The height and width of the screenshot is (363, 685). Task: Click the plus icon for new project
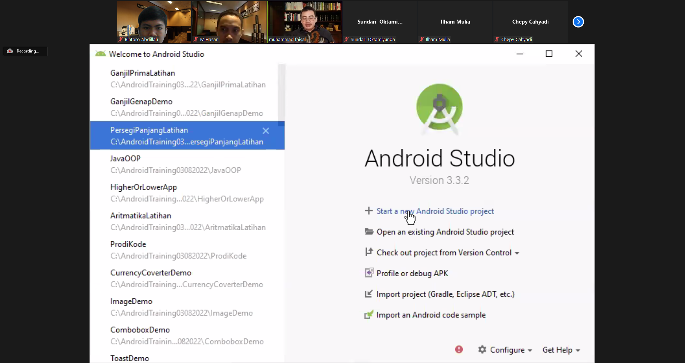tap(369, 211)
